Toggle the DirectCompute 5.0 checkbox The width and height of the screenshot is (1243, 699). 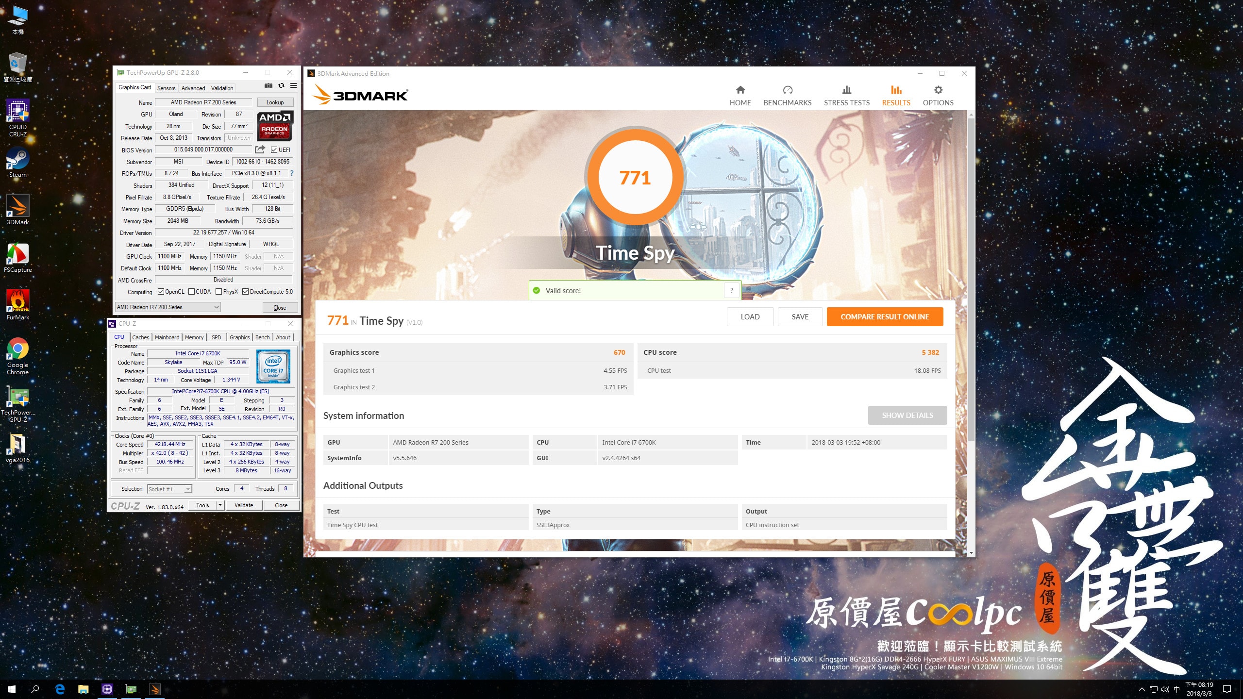pos(246,292)
